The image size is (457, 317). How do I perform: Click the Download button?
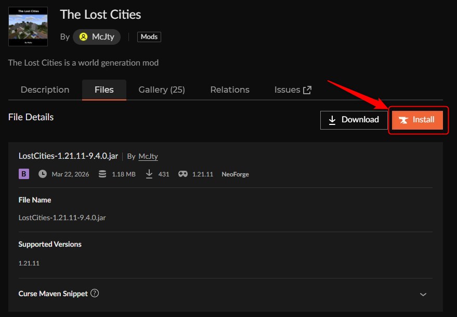click(x=354, y=120)
